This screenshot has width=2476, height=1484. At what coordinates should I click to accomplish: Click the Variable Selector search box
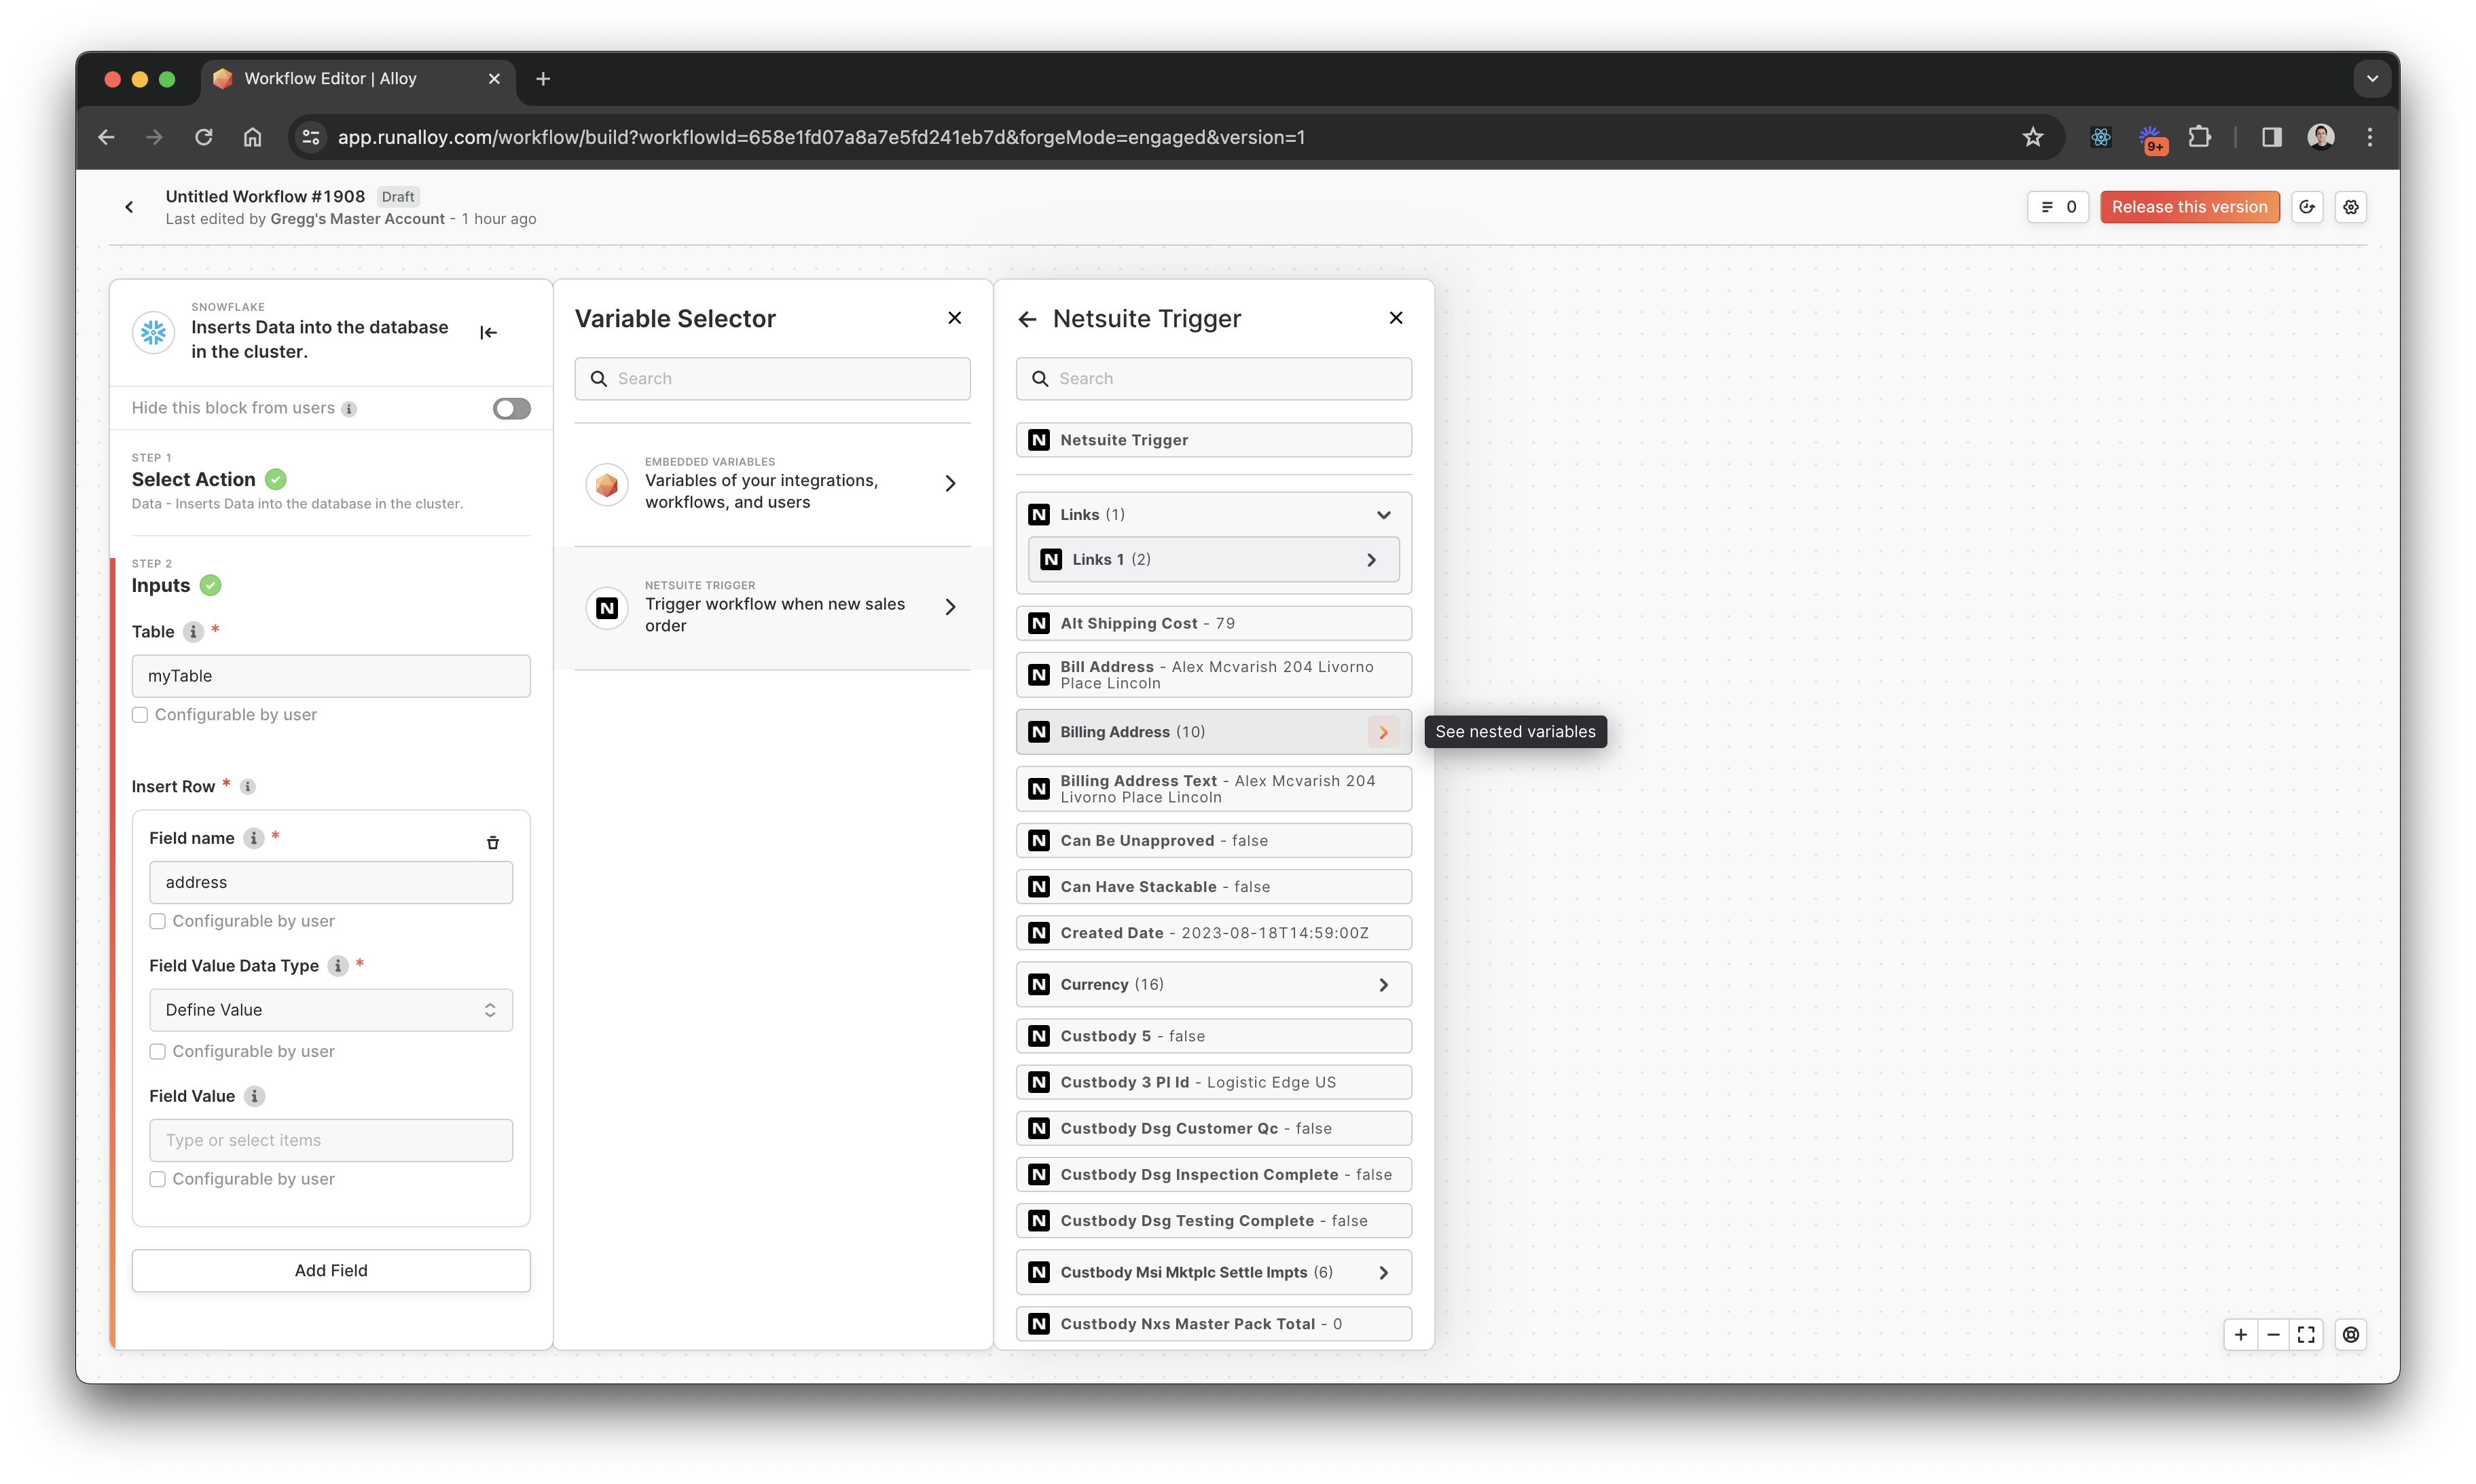772,379
